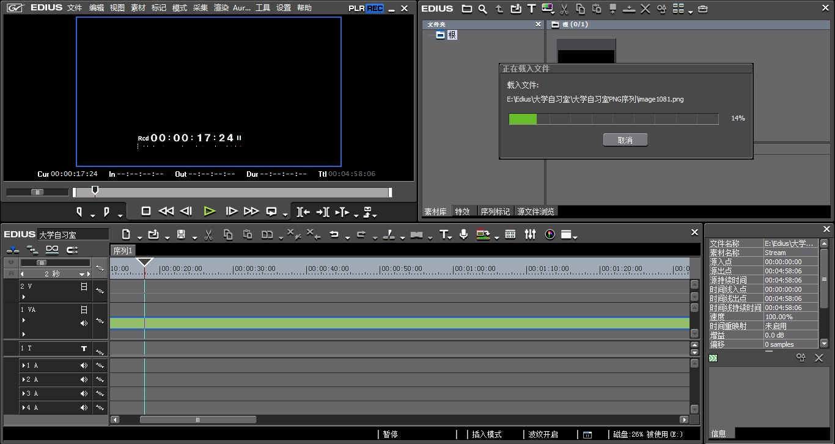
Task: Open dropdown next to the set In point icon
Action: [92, 215]
